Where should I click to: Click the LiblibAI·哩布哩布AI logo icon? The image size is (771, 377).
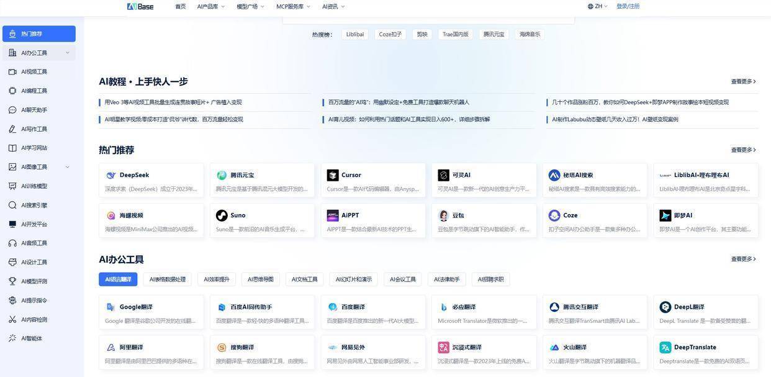pos(665,175)
